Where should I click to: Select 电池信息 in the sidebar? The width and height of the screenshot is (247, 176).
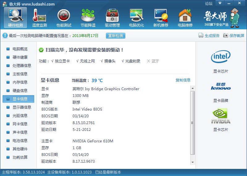20,140
